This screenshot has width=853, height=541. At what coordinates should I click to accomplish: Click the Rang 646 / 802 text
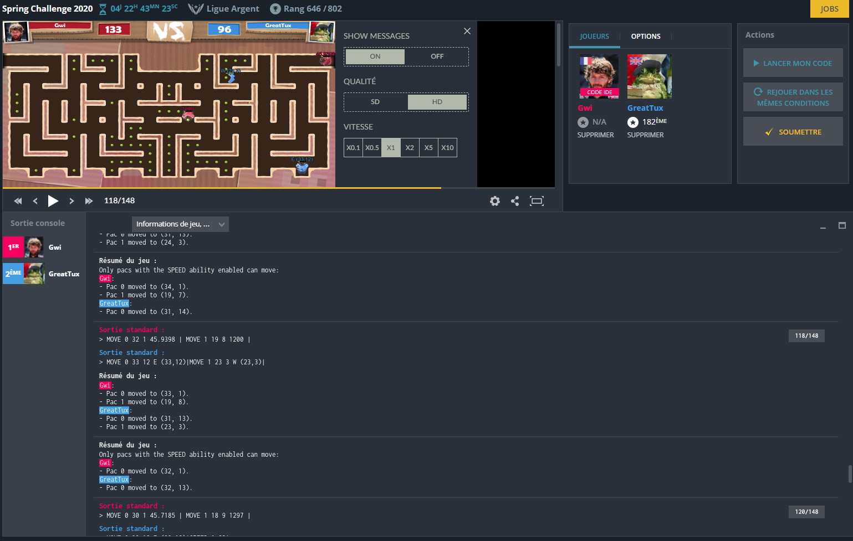313,9
